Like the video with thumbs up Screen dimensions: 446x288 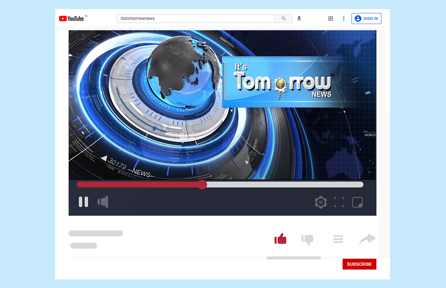coord(280,239)
